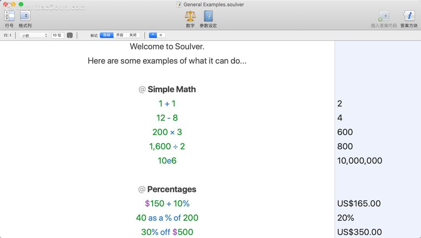Toggle the 行号 line numbers icon
This screenshot has width=421, height=238.
click(9, 16)
